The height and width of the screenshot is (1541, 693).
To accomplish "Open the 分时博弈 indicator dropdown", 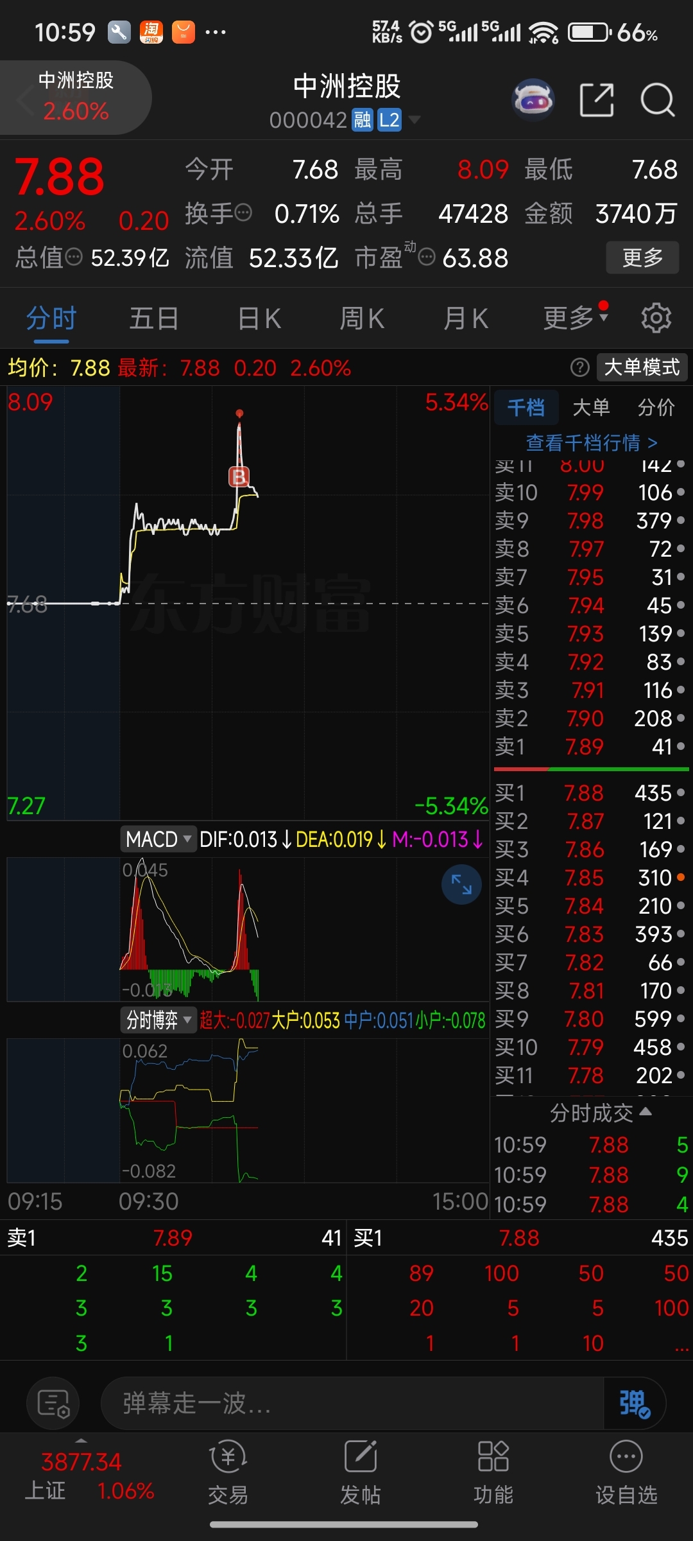I will (158, 1020).
